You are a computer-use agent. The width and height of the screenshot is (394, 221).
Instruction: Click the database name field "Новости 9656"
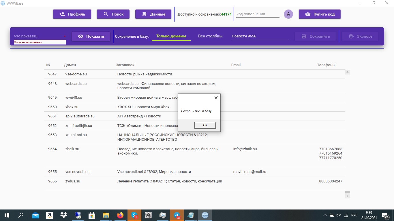(x=260, y=36)
